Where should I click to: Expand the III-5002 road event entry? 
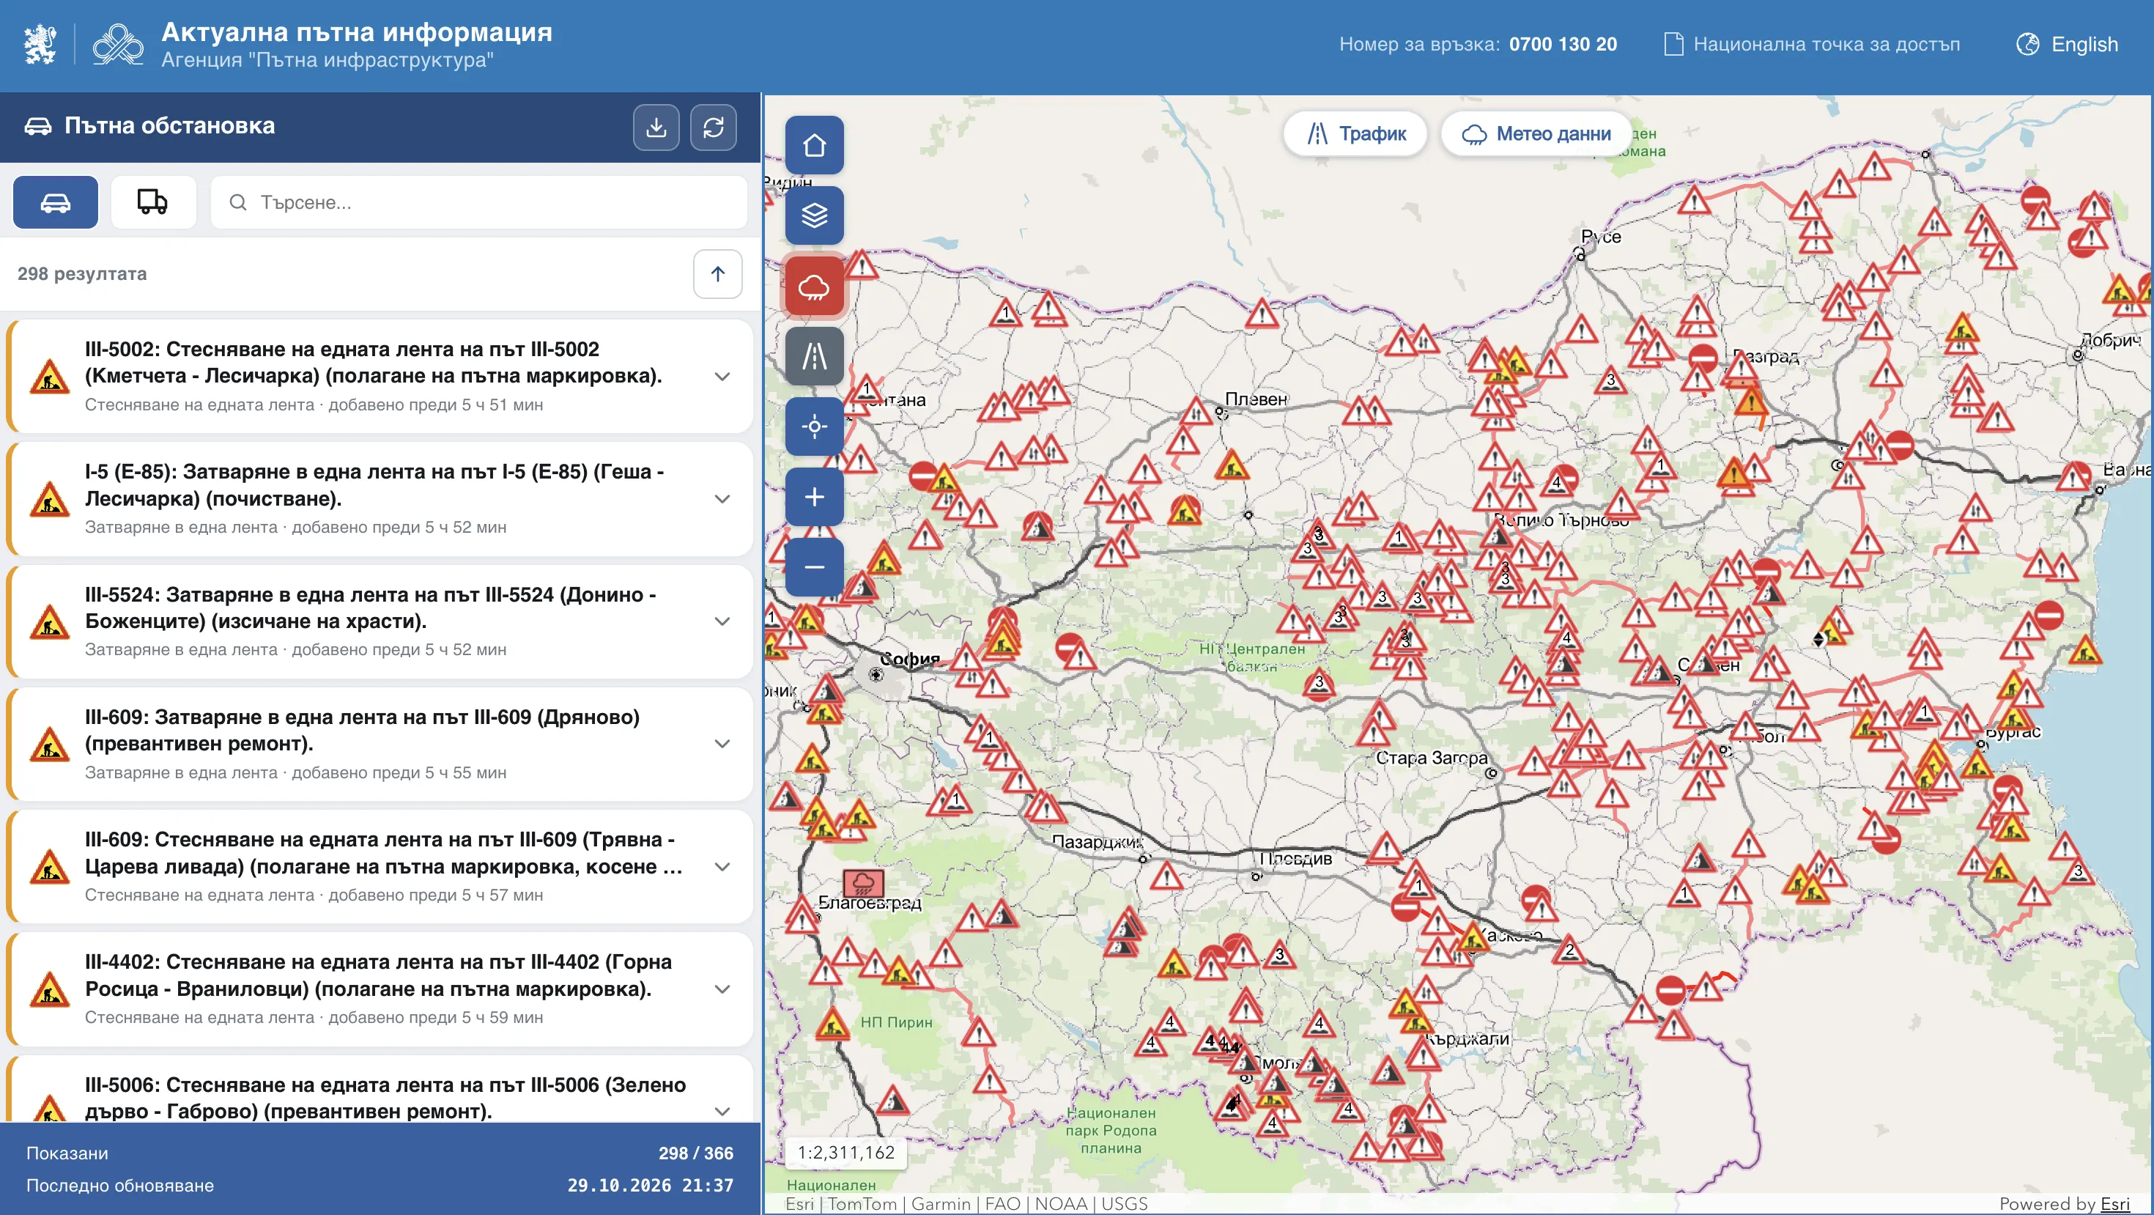tap(722, 376)
